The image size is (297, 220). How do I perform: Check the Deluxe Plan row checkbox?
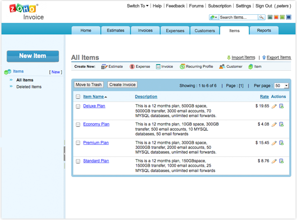pyautogui.click(x=78, y=106)
